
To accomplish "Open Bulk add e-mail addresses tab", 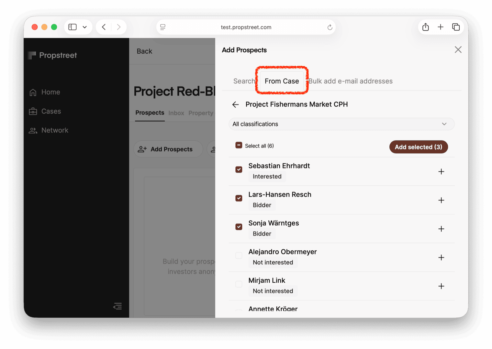I will tap(350, 81).
